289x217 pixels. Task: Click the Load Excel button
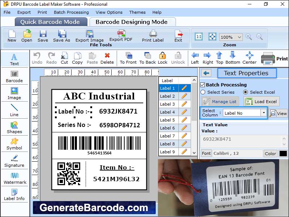(261, 102)
